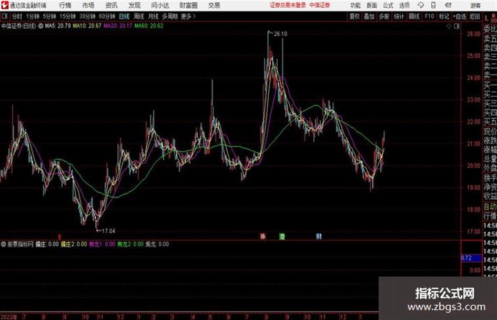Image resolution: width=497 pixels, height=320 pixels.
Task: Click the 2022年 timeline label
Action: click(9, 317)
